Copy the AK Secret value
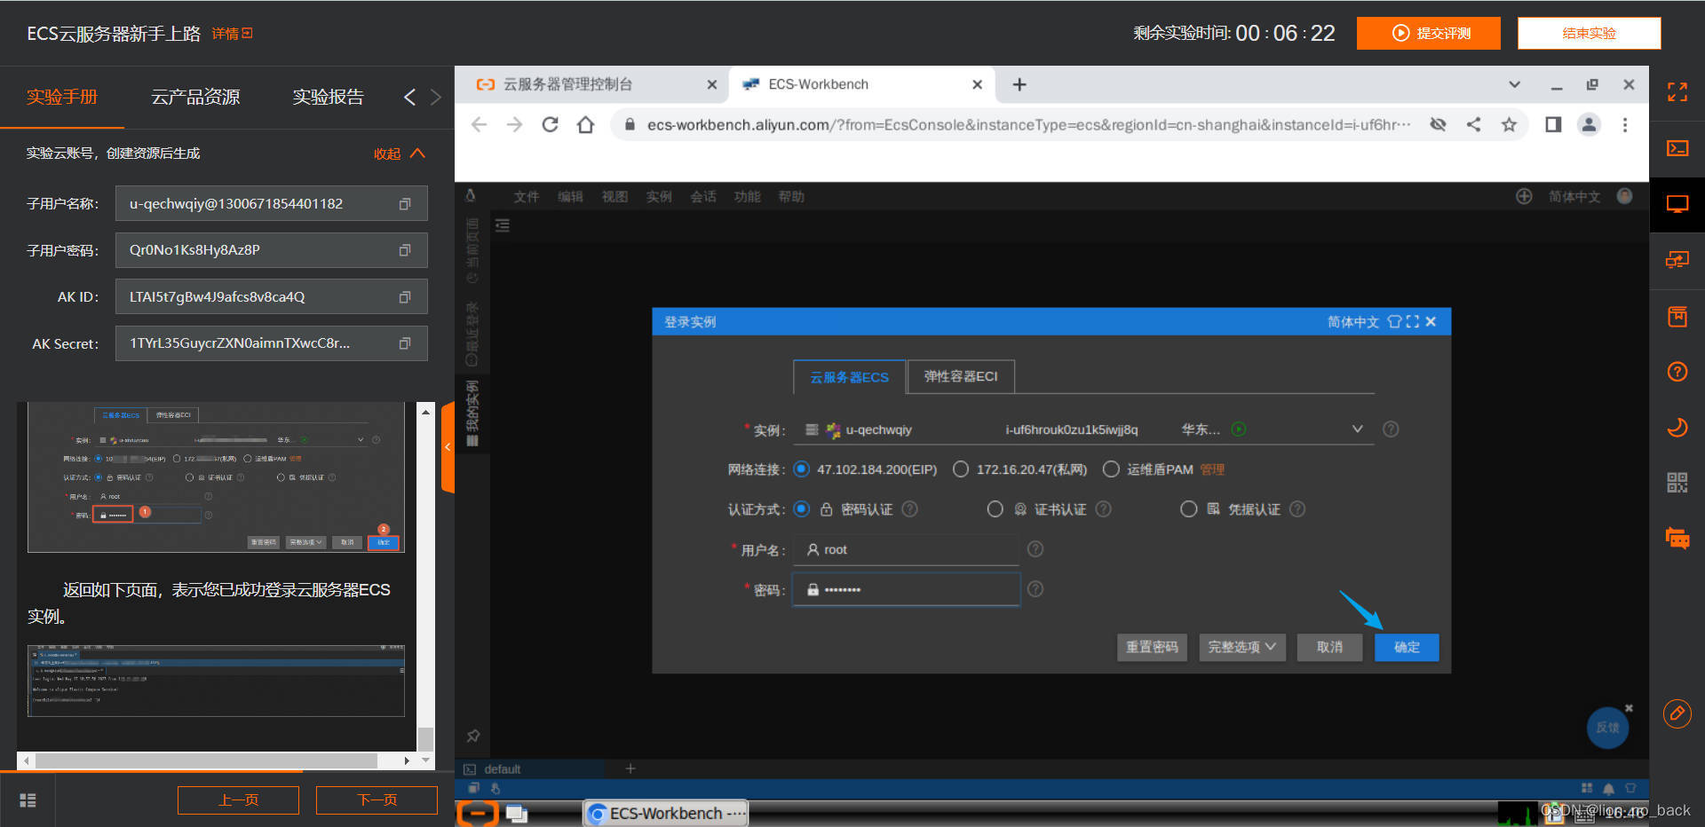Viewport: 1705px width, 827px height. 405,343
